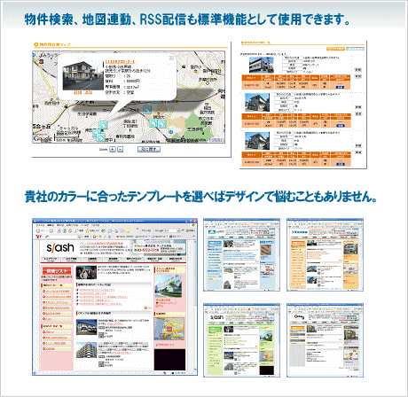The height and width of the screenshot is (397, 408).
Task: Select the last navigation tab on slash page
Action: pos(176,260)
